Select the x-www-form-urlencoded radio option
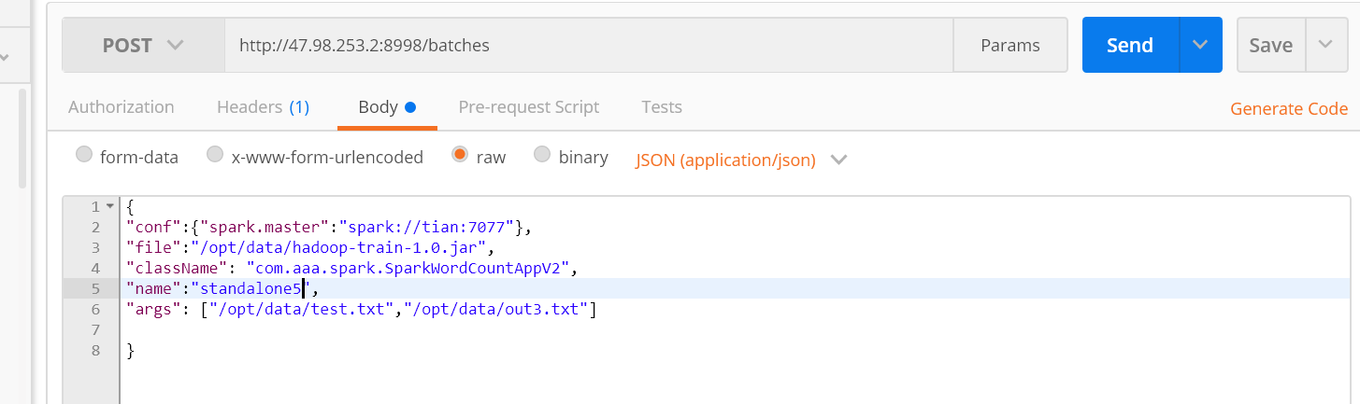The width and height of the screenshot is (1360, 404). [215, 155]
